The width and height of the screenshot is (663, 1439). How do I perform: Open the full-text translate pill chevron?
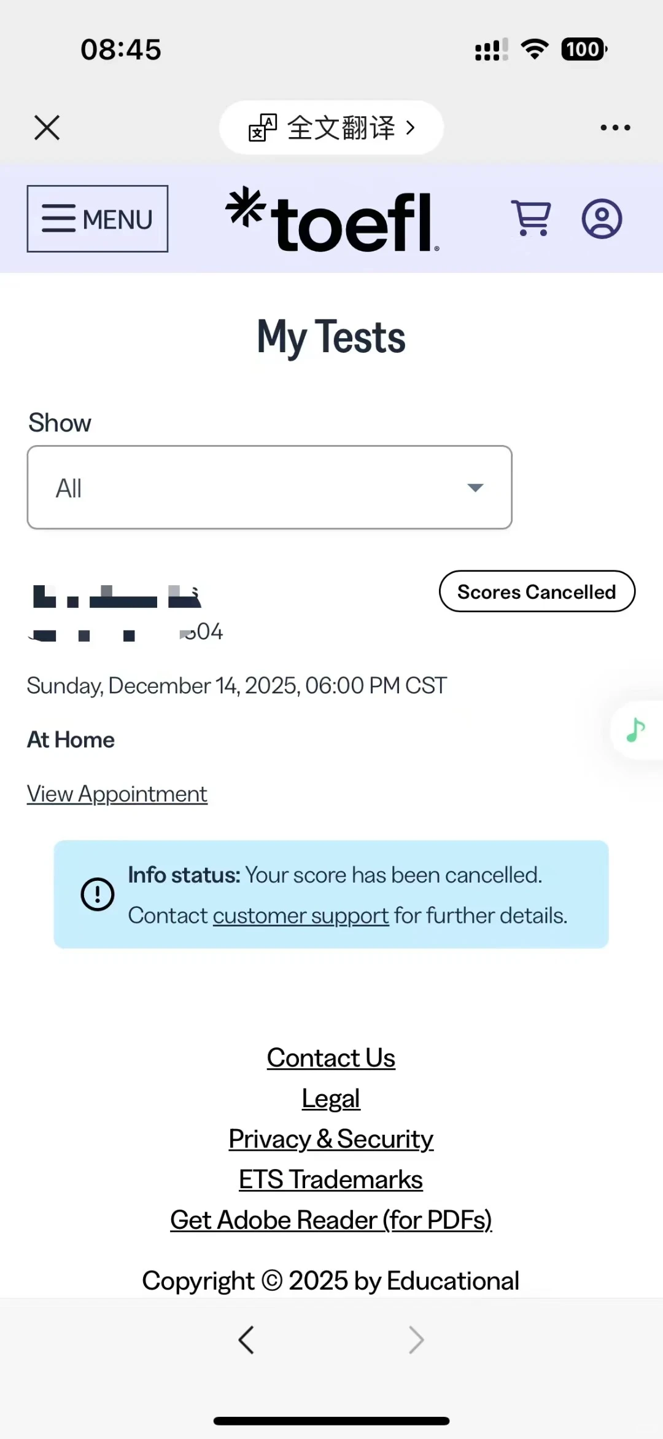click(x=411, y=128)
